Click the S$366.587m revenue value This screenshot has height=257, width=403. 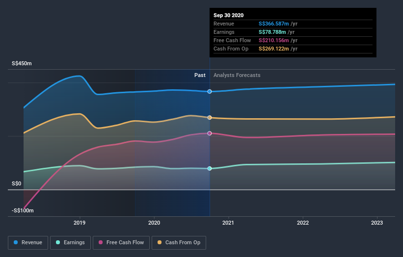coord(274,24)
